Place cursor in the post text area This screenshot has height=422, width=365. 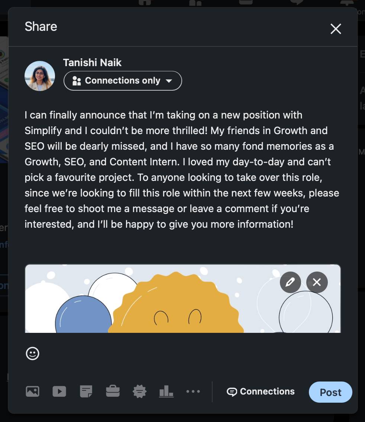point(182,169)
